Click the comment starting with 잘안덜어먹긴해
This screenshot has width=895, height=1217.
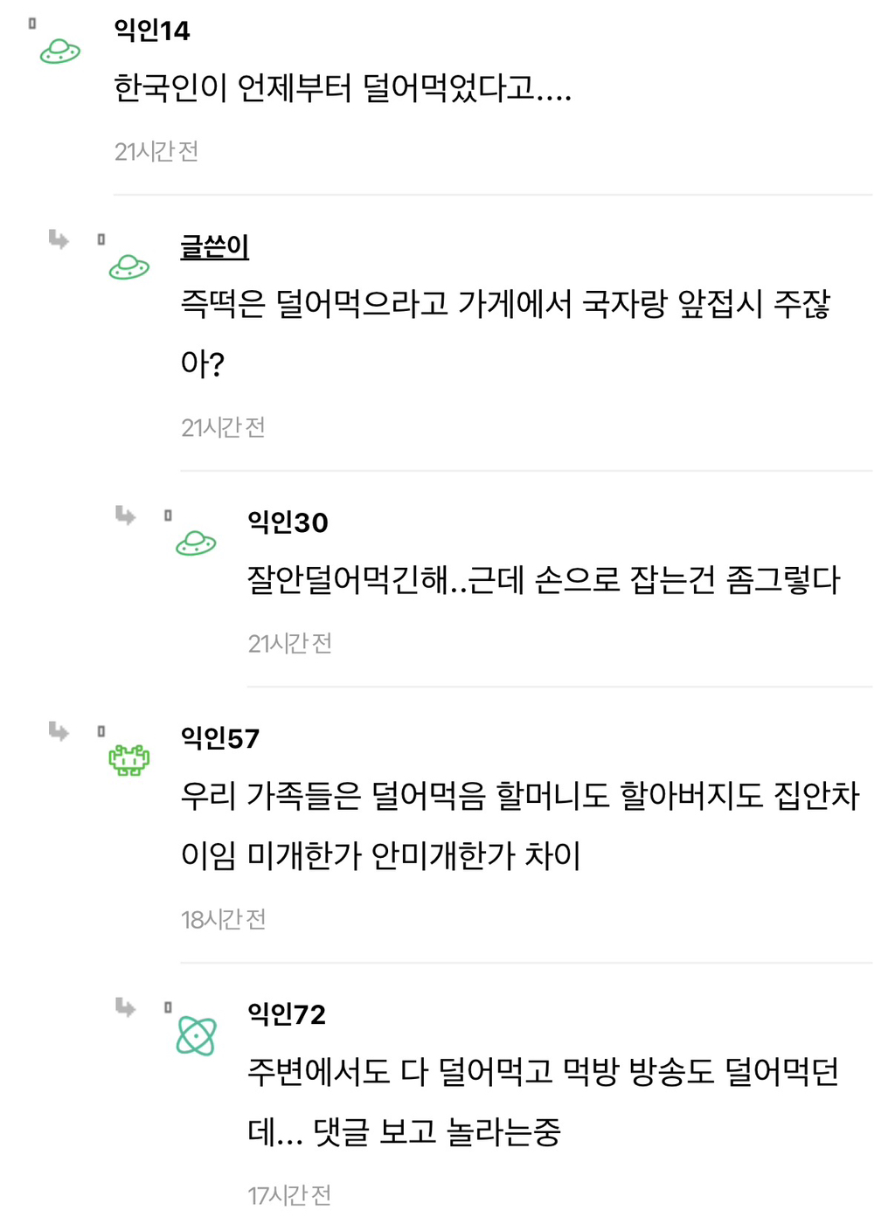pyautogui.click(x=543, y=579)
